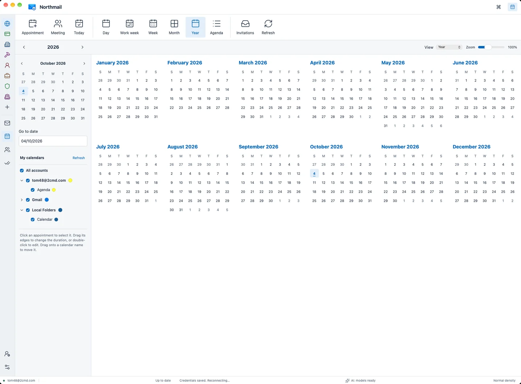The height and width of the screenshot is (384, 521).
Task: Switch to Week view
Action: pos(153,27)
